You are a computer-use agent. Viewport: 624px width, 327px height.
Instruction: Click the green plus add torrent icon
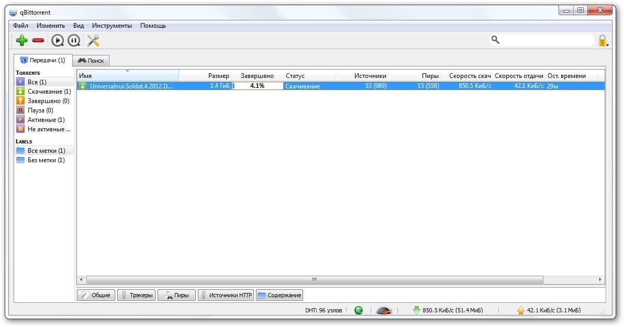(21, 40)
